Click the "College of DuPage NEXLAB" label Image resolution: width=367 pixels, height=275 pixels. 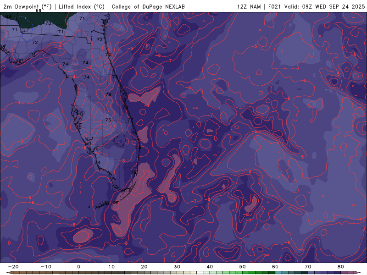(148, 6)
